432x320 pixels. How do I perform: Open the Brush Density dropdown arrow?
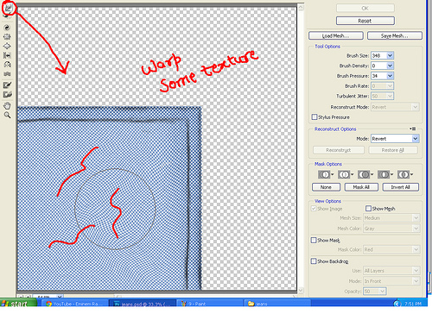390,66
